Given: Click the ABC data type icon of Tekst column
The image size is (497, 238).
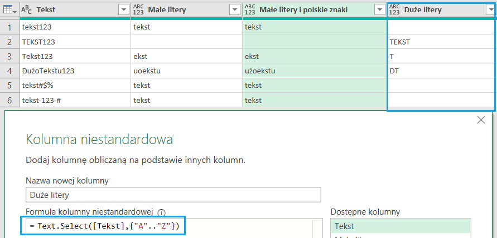Looking at the screenshot, I should (26, 10).
